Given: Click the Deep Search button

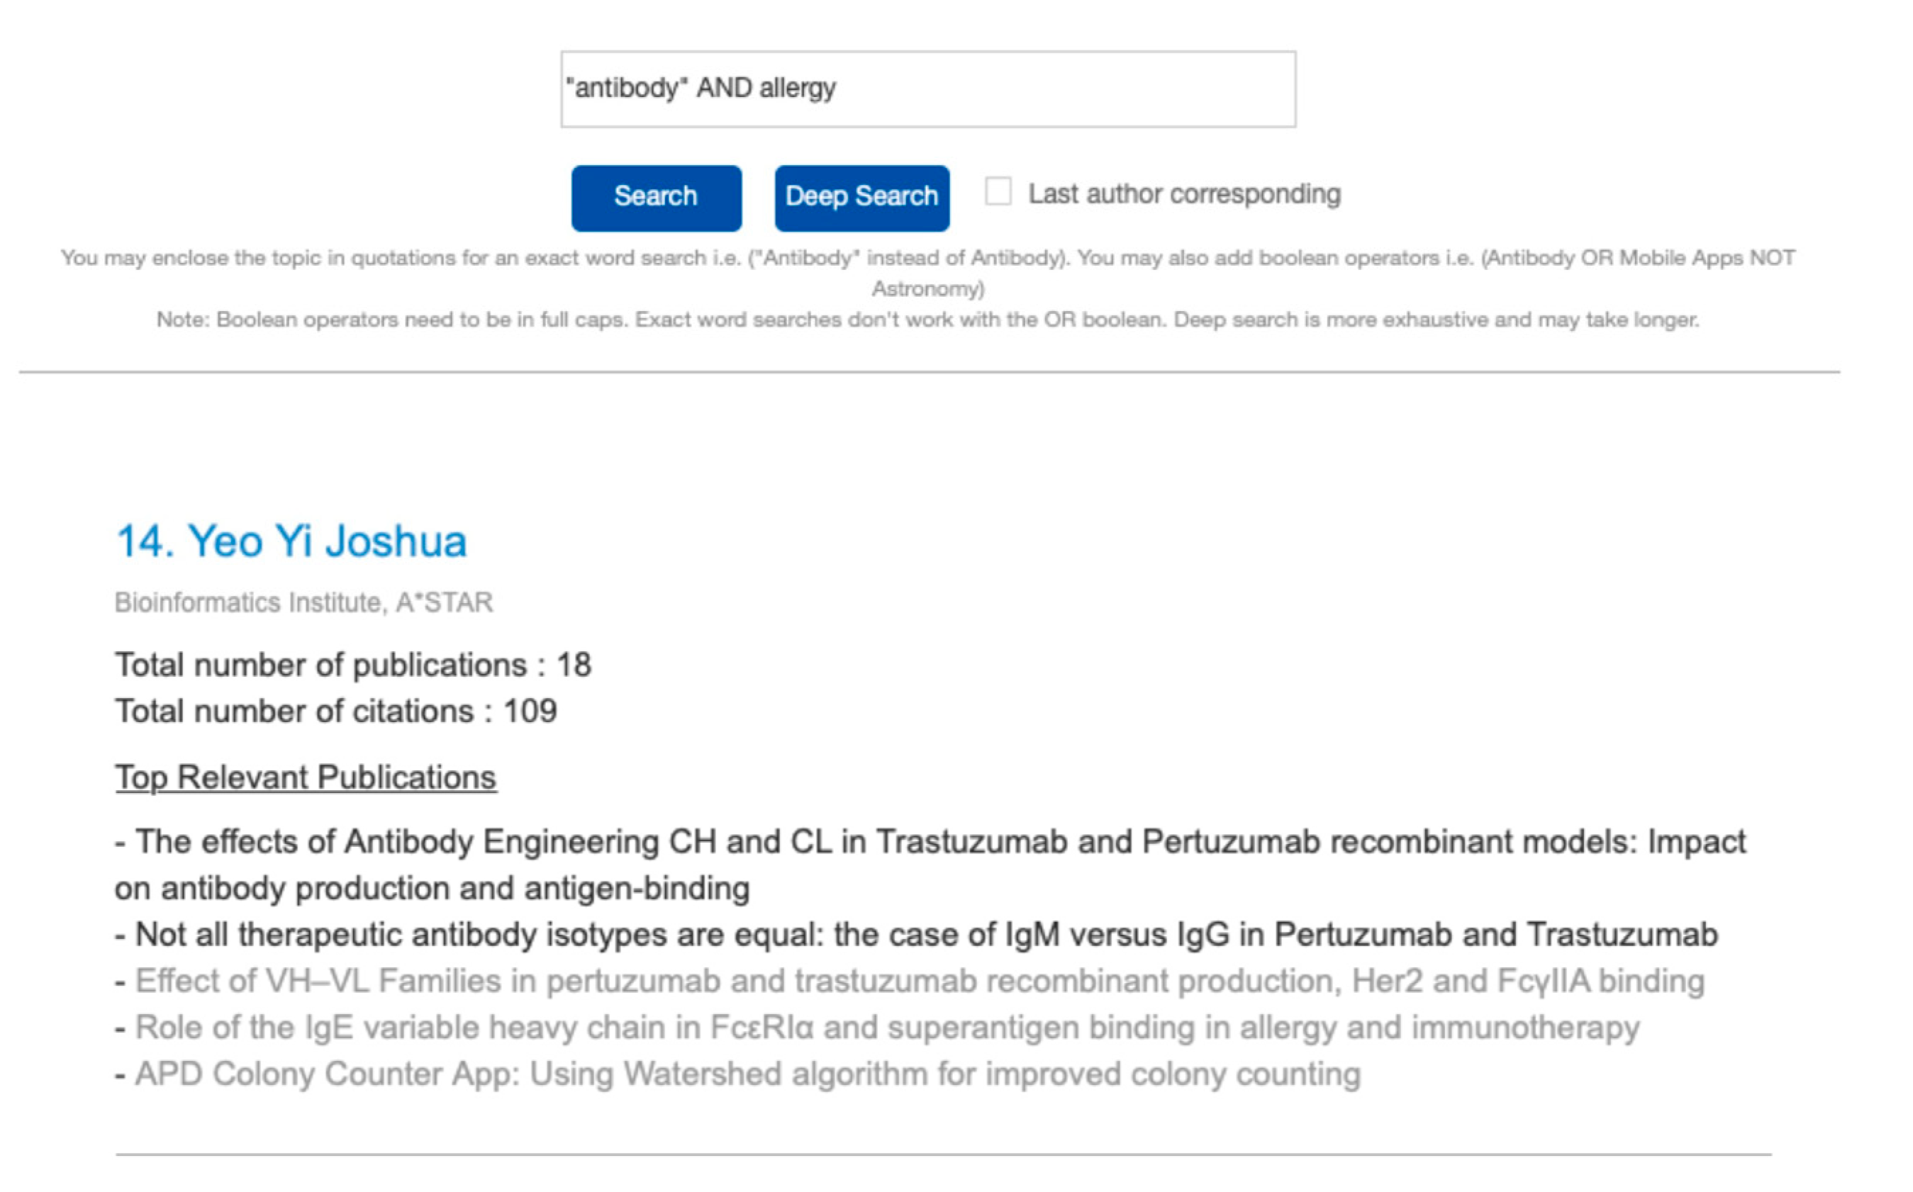Looking at the screenshot, I should pos(861,198).
